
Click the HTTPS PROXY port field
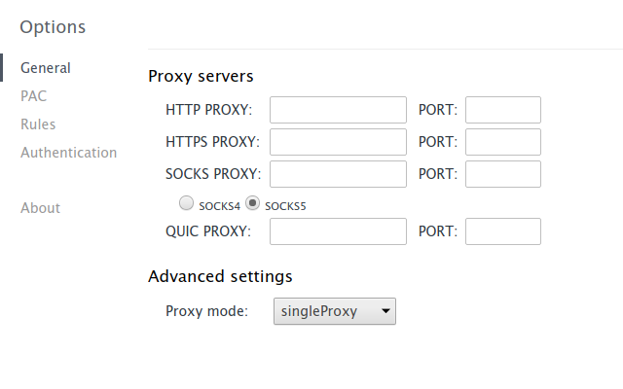503,142
